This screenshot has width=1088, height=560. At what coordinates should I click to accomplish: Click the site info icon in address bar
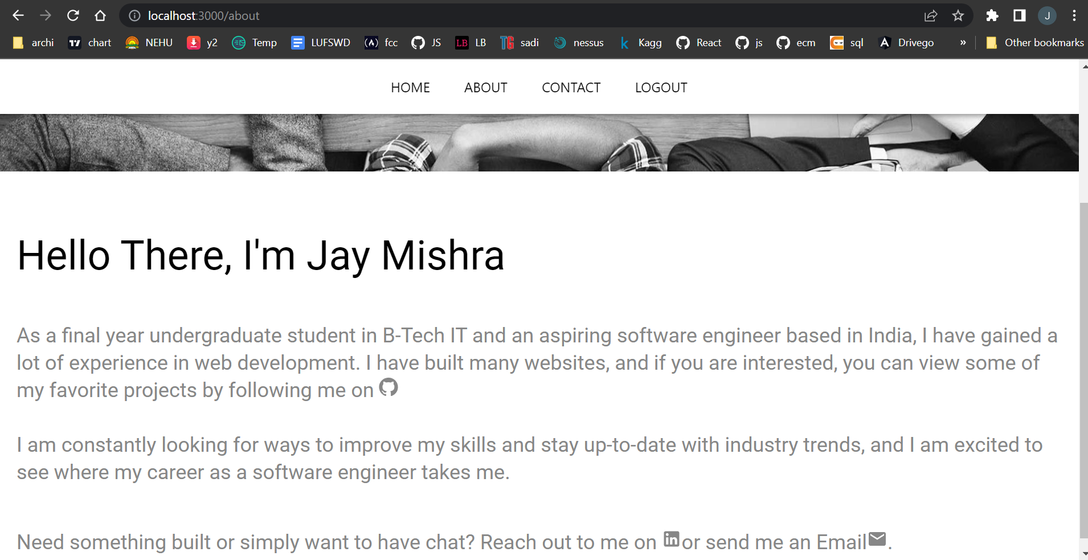click(x=134, y=15)
